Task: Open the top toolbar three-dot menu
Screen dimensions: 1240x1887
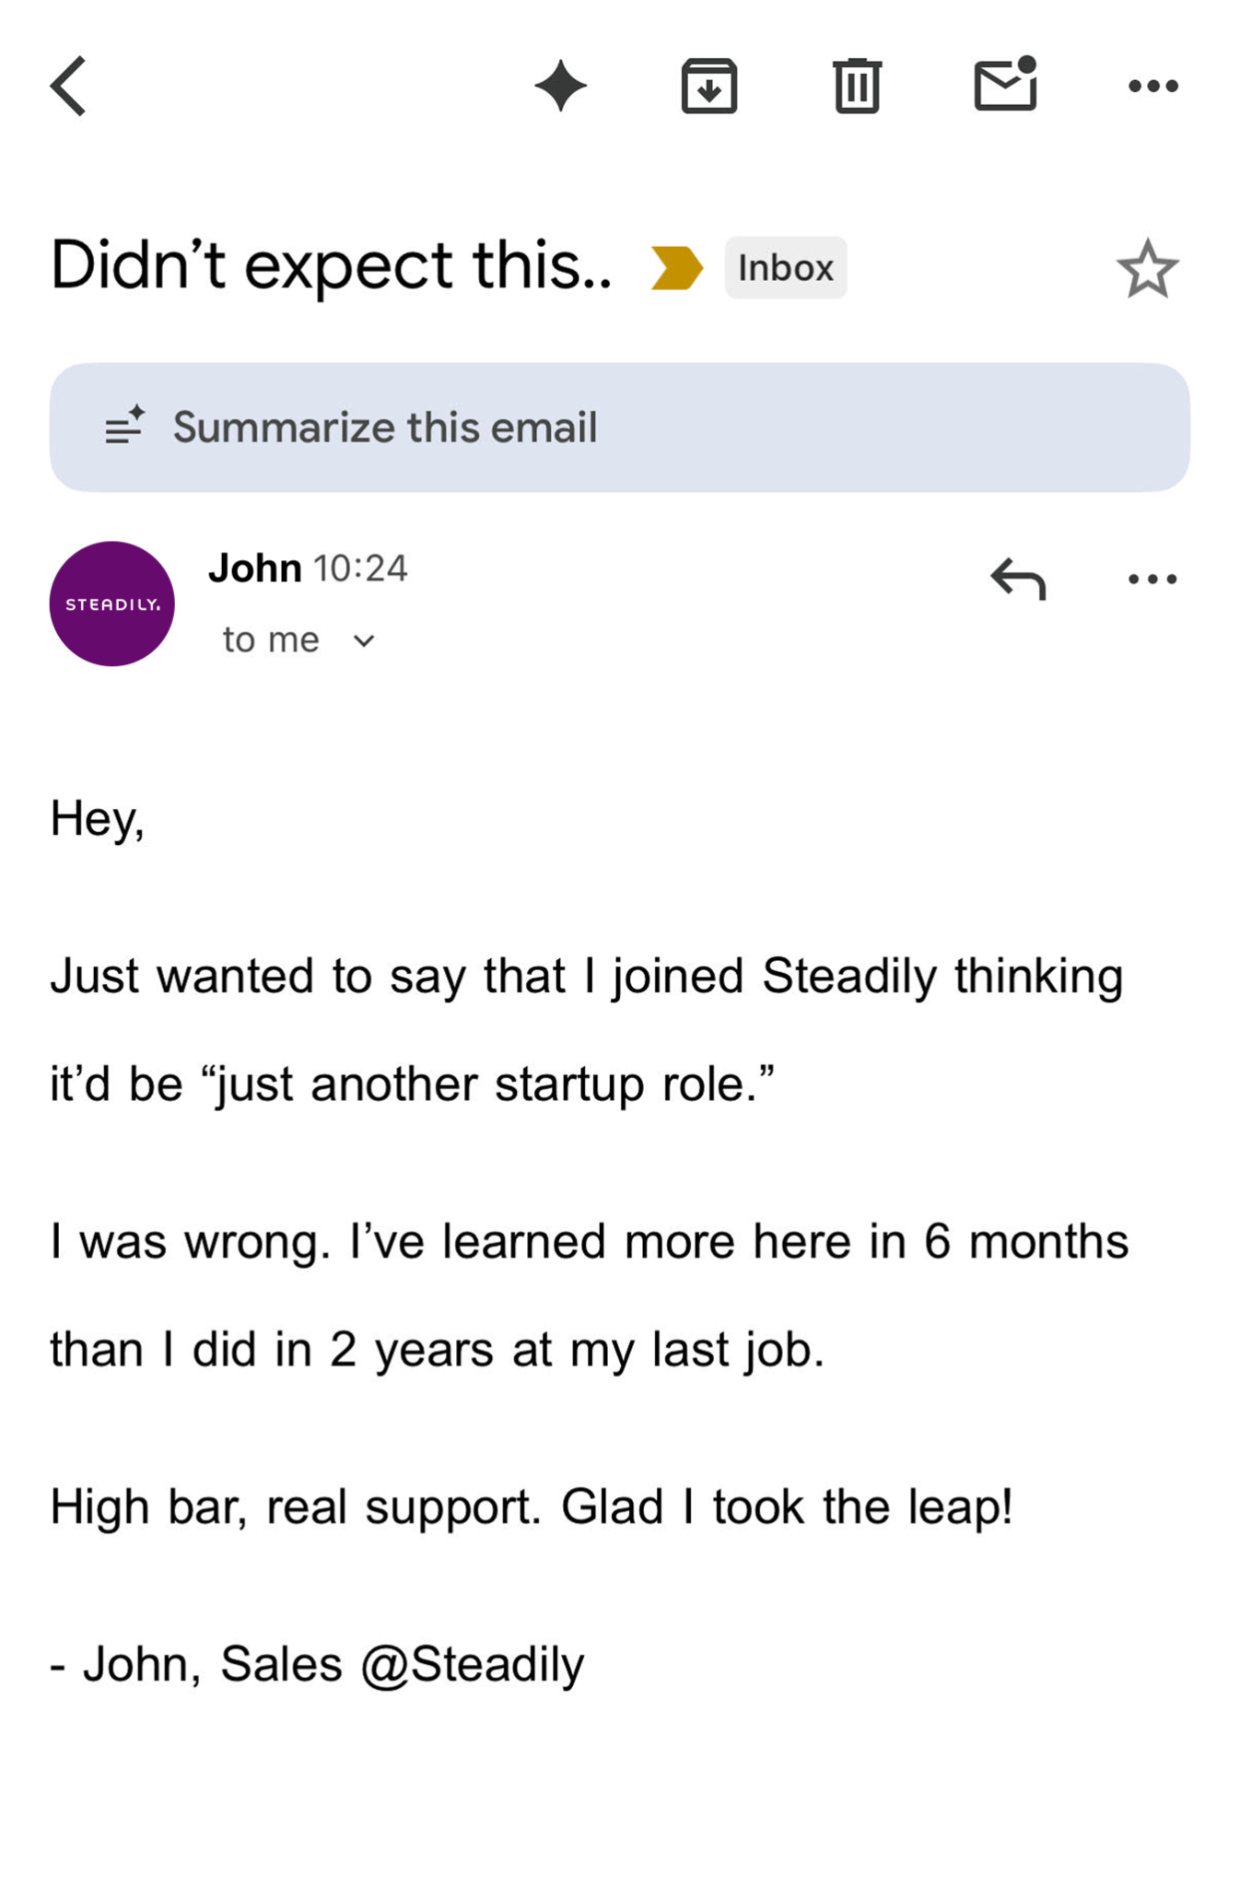Action: (x=1152, y=86)
